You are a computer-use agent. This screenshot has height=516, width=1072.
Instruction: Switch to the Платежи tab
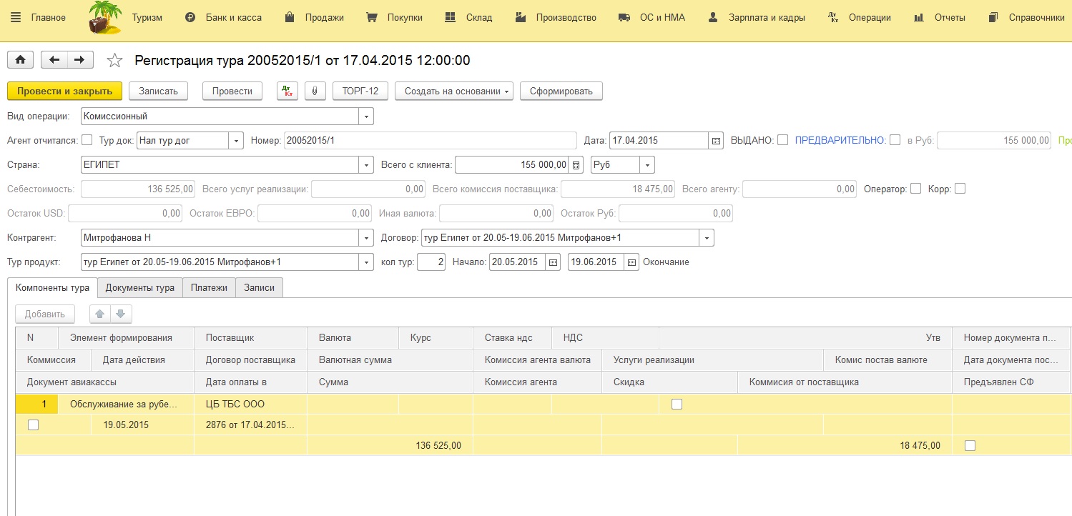pyautogui.click(x=209, y=287)
